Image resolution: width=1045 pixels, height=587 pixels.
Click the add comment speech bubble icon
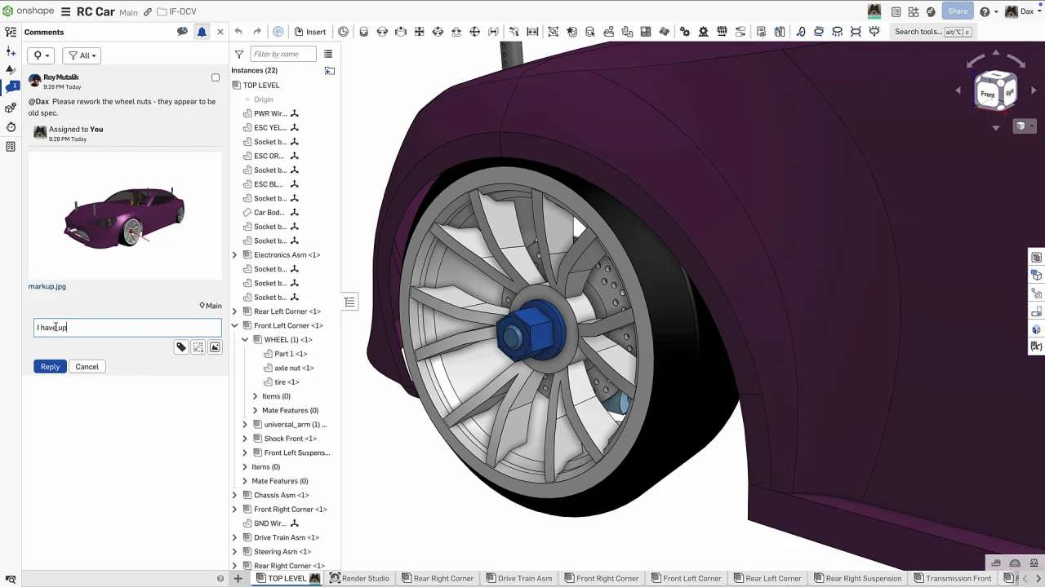[x=182, y=32]
